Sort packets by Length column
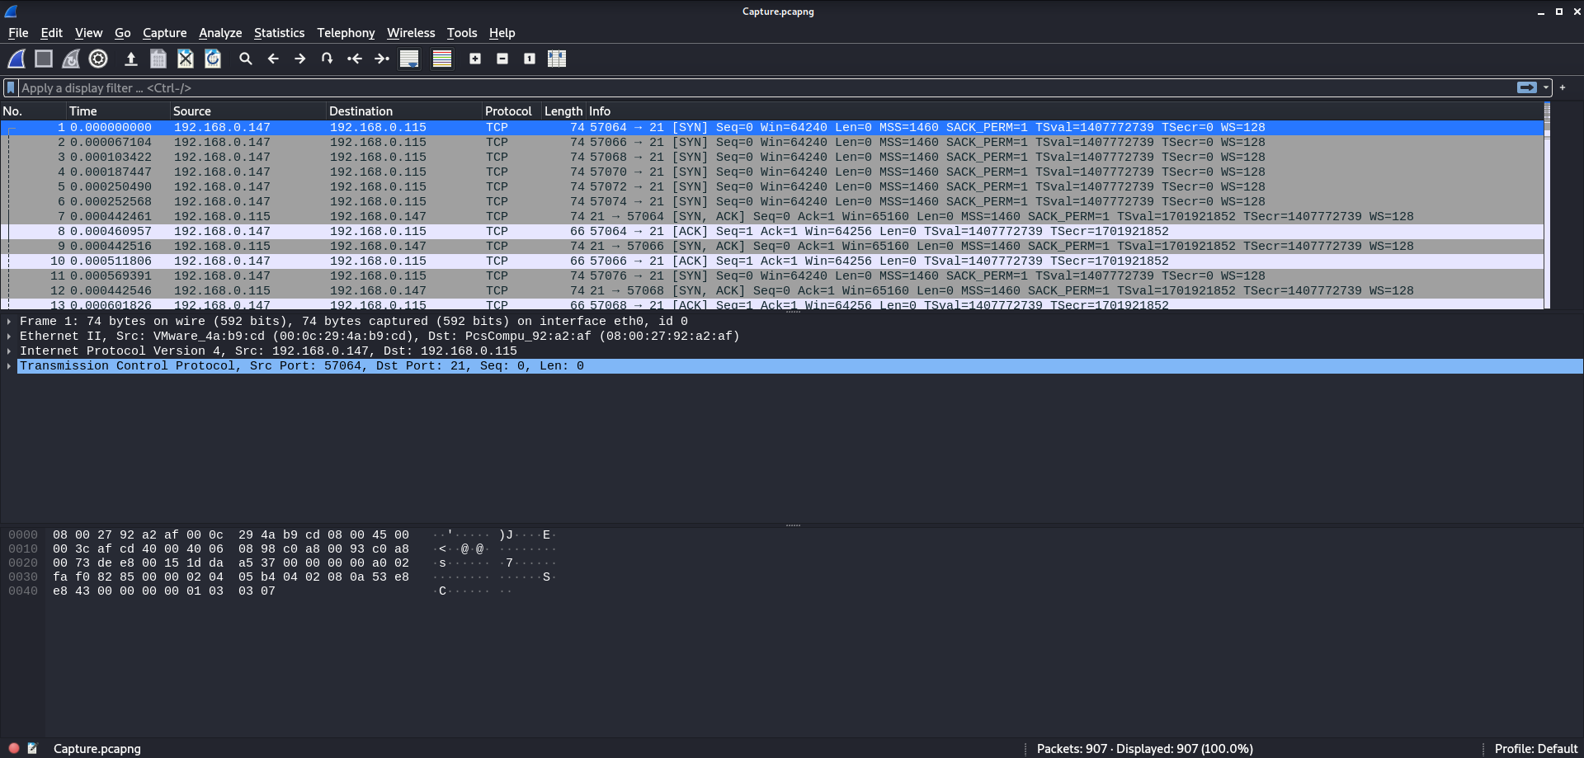This screenshot has width=1584, height=758. coord(563,111)
